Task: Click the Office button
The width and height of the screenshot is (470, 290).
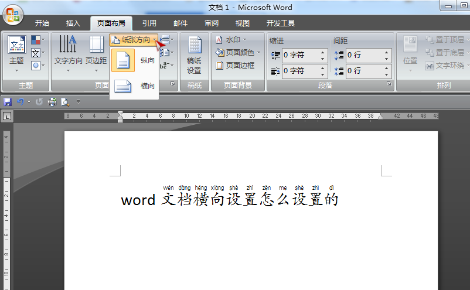Action: [x=13, y=15]
